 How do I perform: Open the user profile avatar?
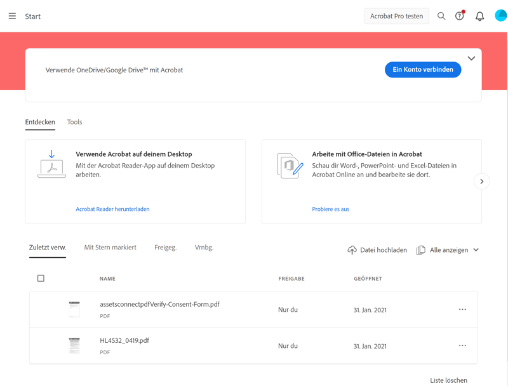tap(500, 16)
